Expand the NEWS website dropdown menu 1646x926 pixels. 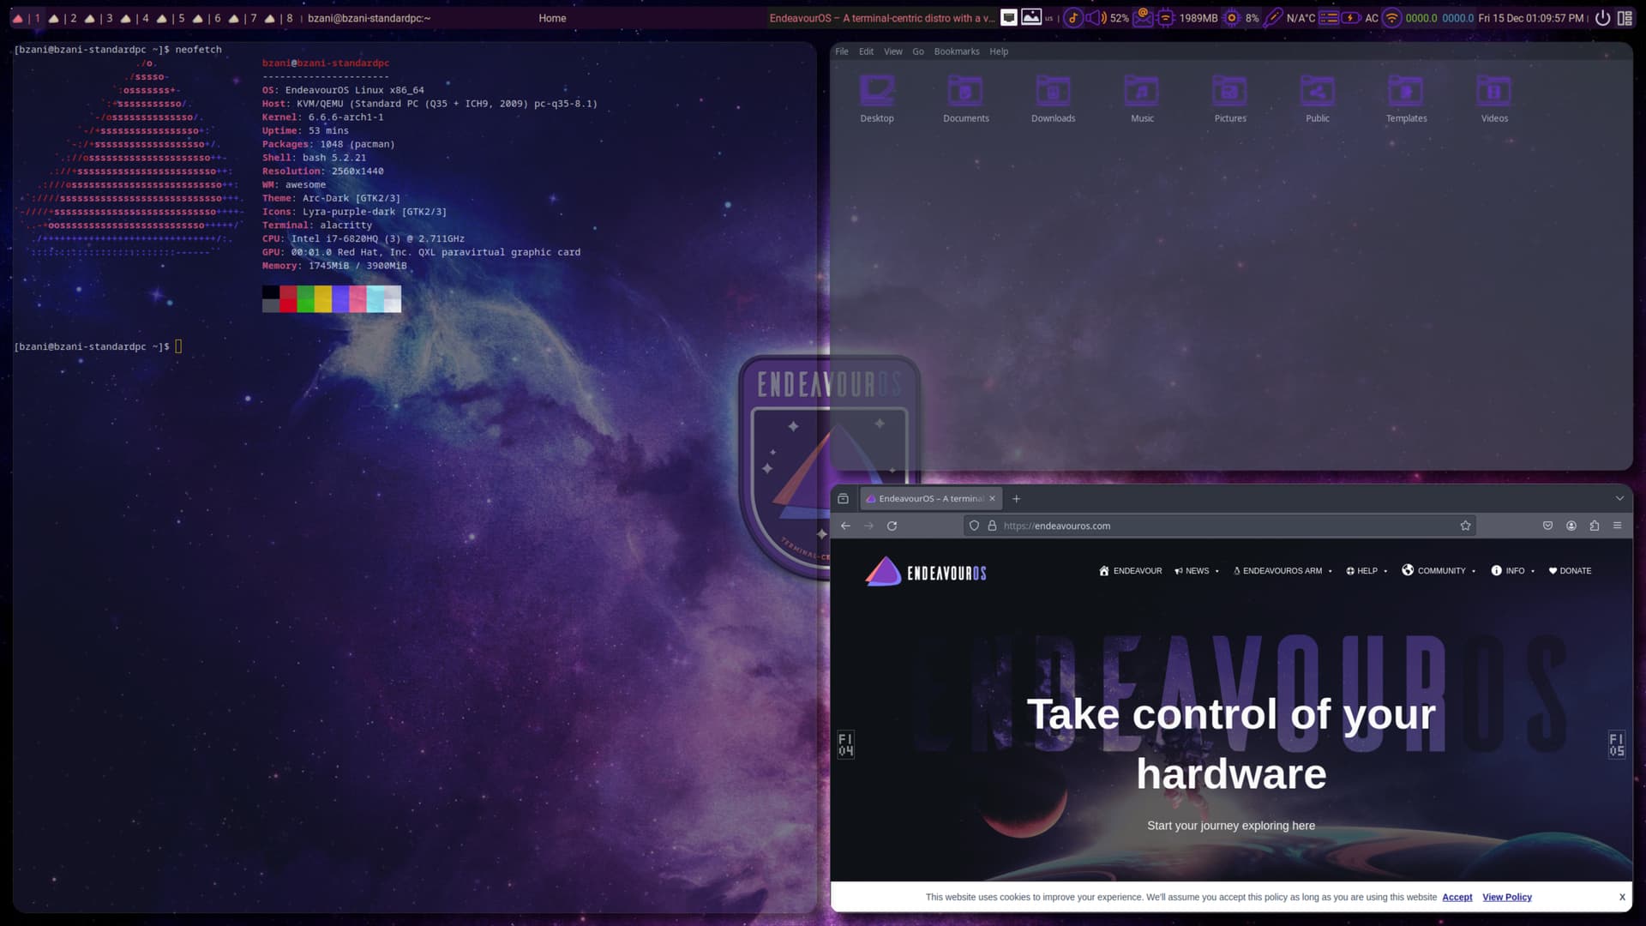click(x=1197, y=571)
